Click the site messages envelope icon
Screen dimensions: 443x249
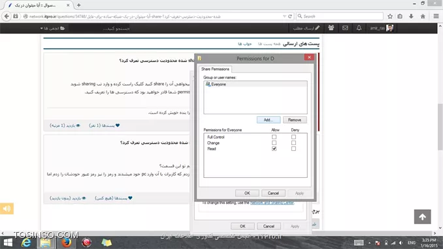pos(345,28)
